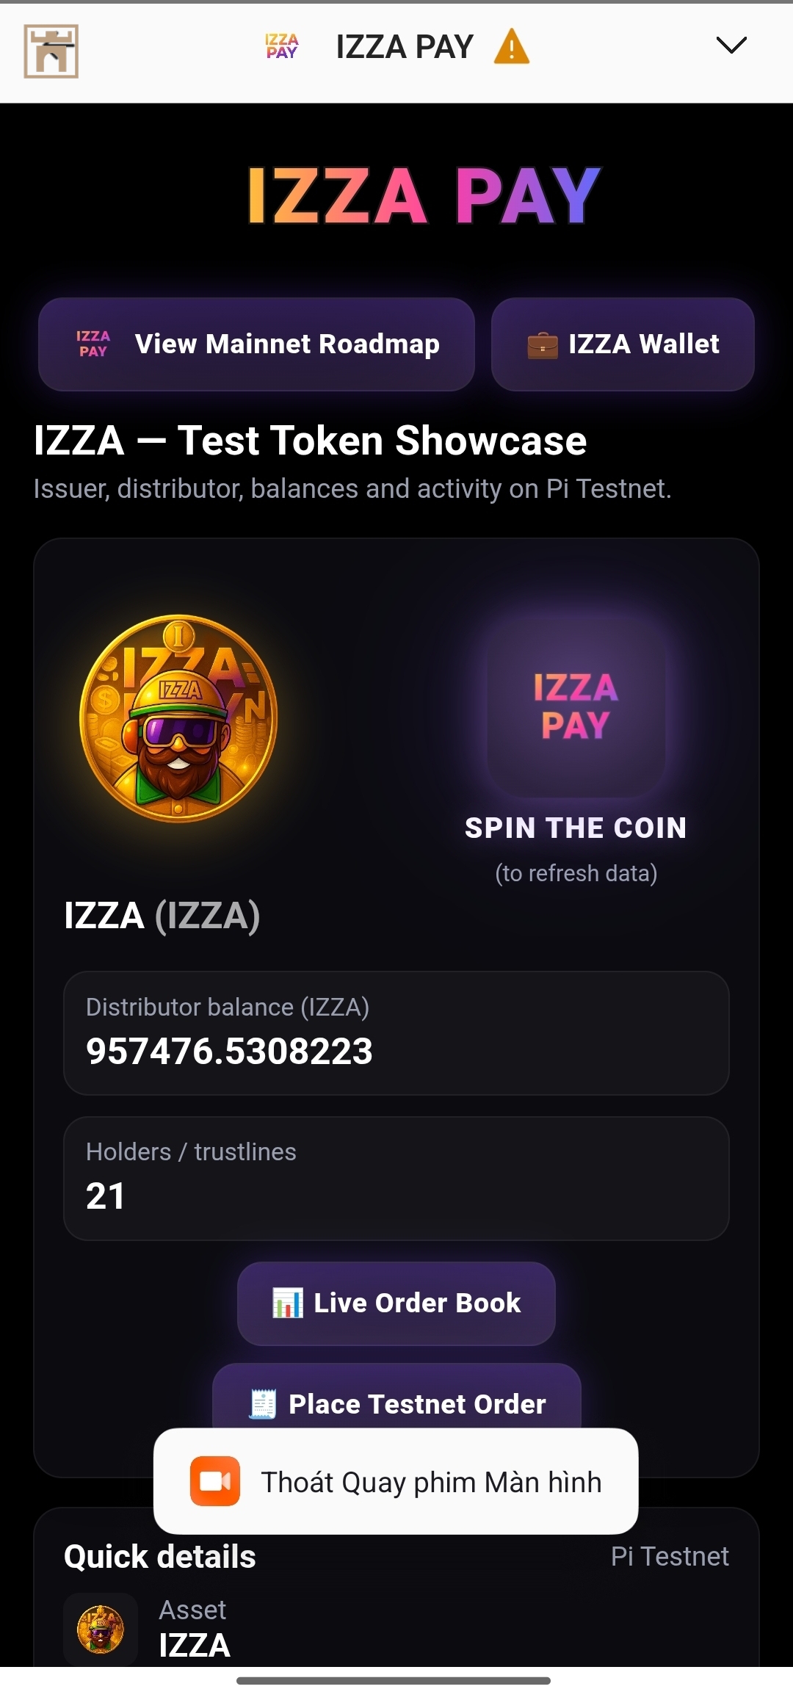Select the Holders / trustlines card
Image resolution: width=793 pixels, height=1700 pixels.
(x=396, y=1179)
